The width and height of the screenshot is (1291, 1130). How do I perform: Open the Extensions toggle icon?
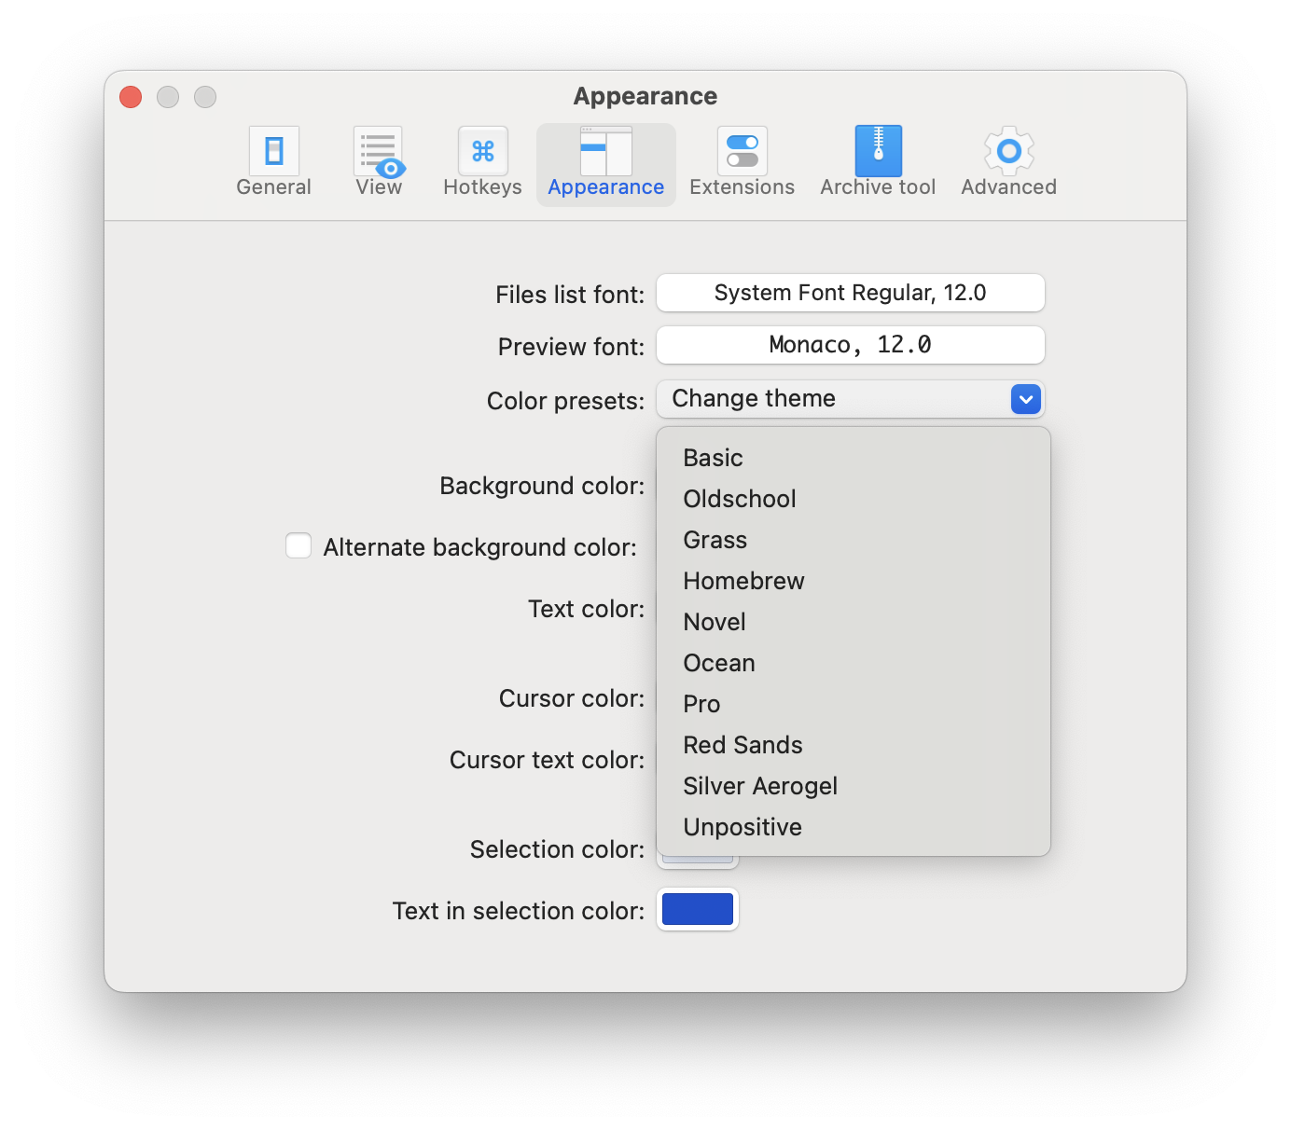(x=742, y=162)
